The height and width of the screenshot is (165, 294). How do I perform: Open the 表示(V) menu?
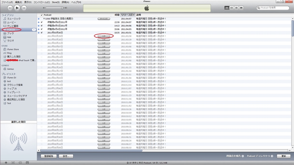(28, 2)
